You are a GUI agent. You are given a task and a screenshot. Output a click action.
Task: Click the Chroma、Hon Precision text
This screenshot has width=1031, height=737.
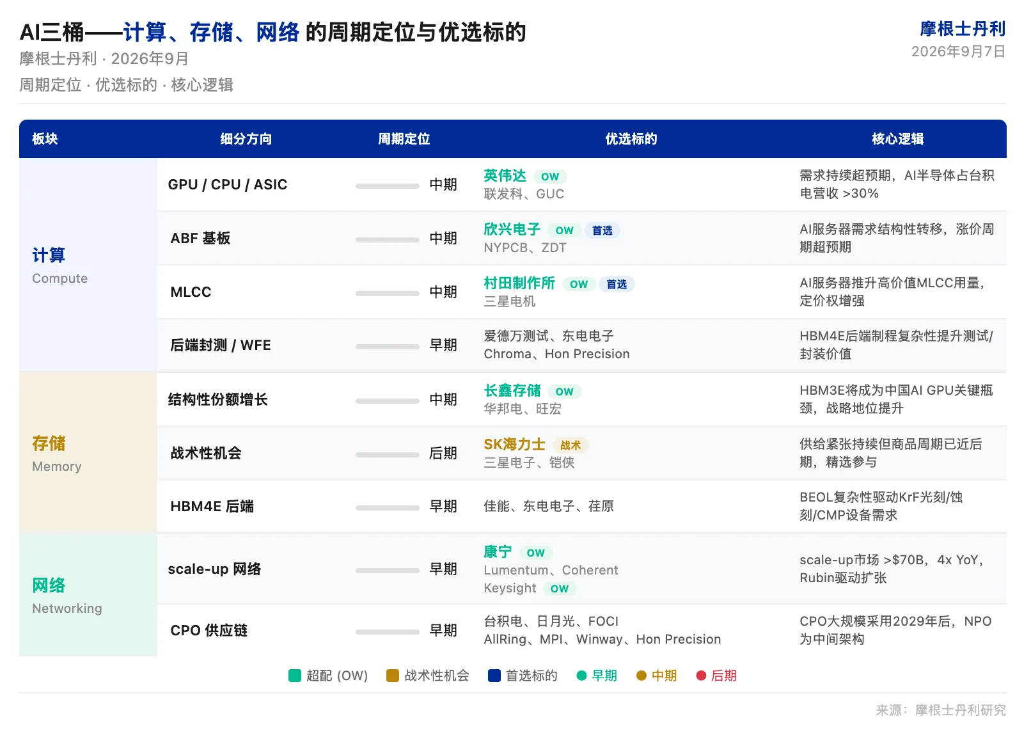556,354
